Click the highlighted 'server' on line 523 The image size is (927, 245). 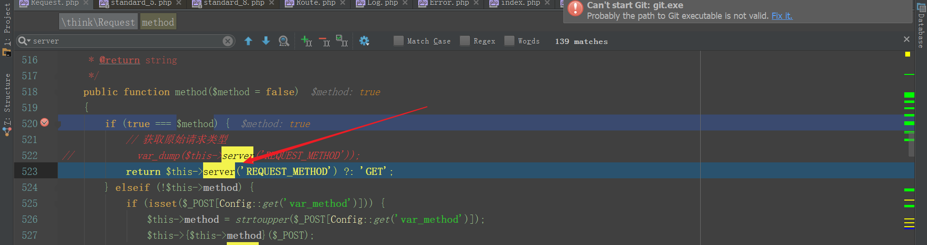coord(219,172)
